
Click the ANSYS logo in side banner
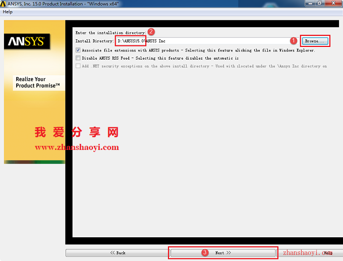pyautogui.click(x=27, y=41)
